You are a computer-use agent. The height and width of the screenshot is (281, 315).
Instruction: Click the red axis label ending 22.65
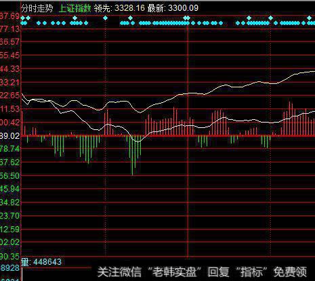9,95
